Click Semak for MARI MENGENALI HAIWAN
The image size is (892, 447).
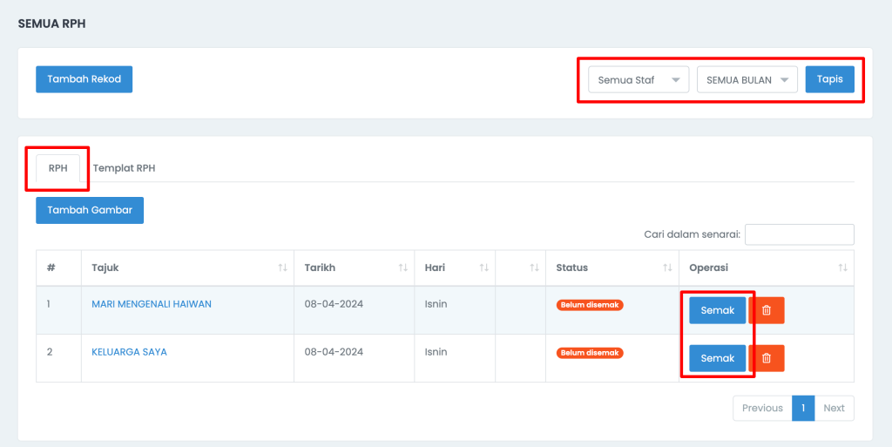(718, 310)
